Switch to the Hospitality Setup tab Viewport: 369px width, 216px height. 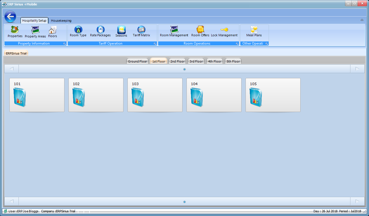pos(34,21)
